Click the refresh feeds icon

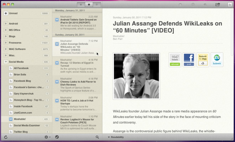pos(6,137)
